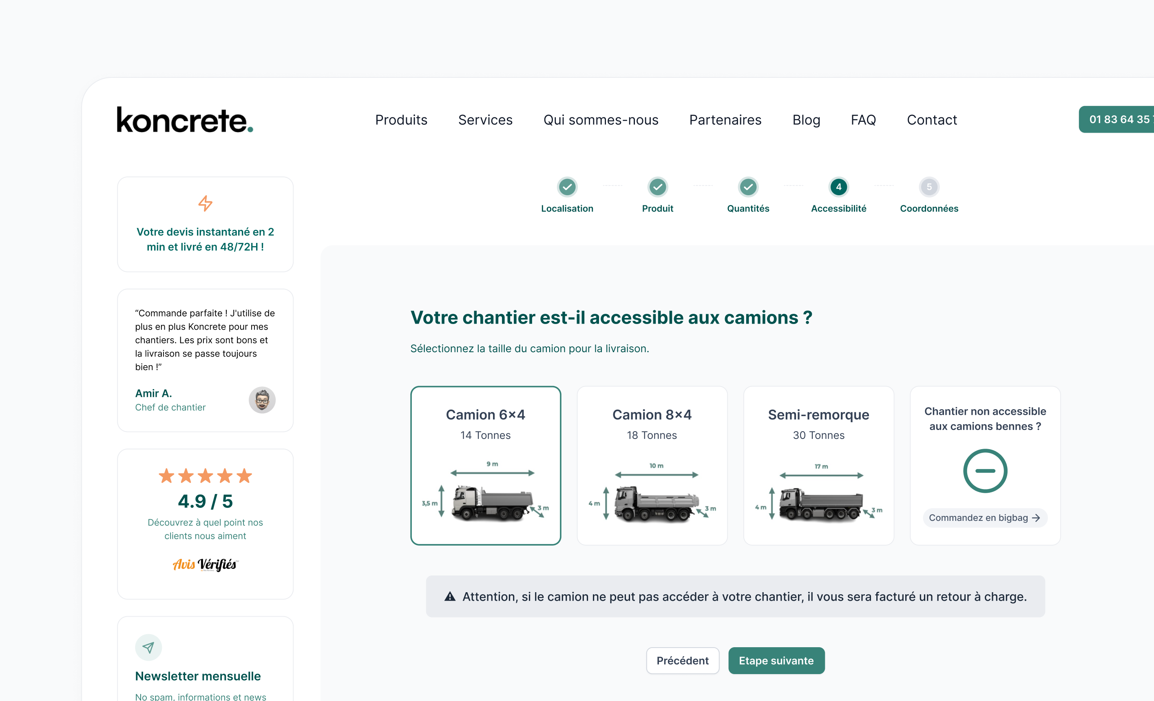Click the warning triangle in the attention banner
The width and height of the screenshot is (1154, 701).
(x=450, y=596)
